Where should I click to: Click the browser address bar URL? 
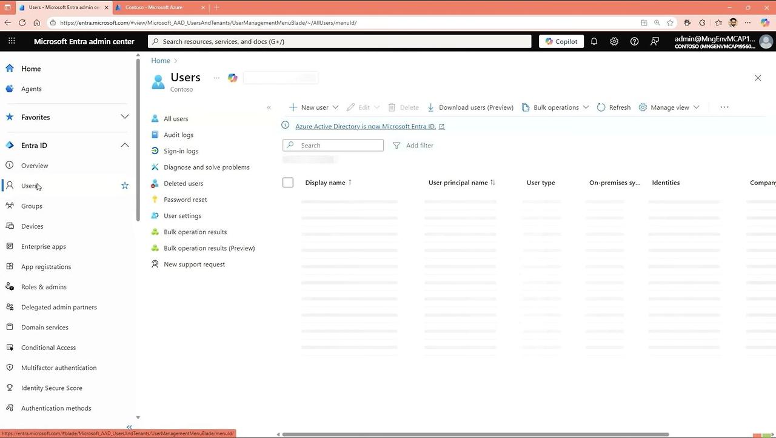point(209,23)
